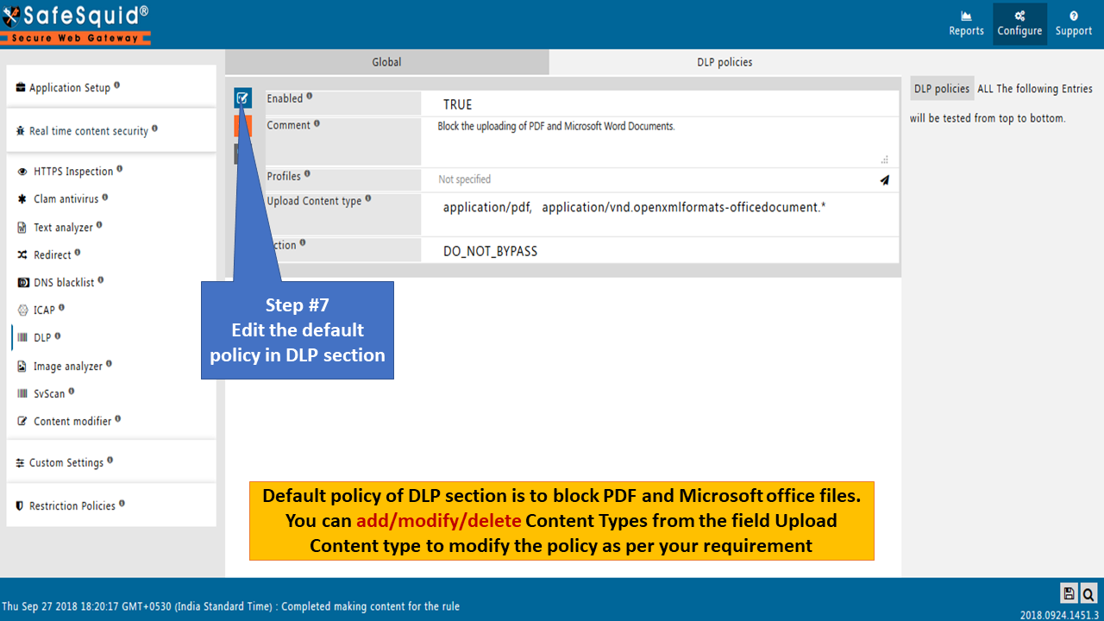Switch to the DLP policies tab
The height and width of the screenshot is (621, 1104).
724,62
